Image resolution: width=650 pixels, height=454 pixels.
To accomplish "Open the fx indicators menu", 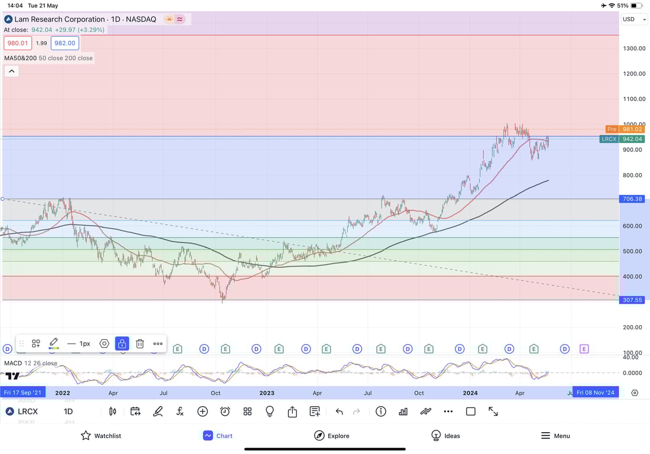I will click(x=180, y=411).
